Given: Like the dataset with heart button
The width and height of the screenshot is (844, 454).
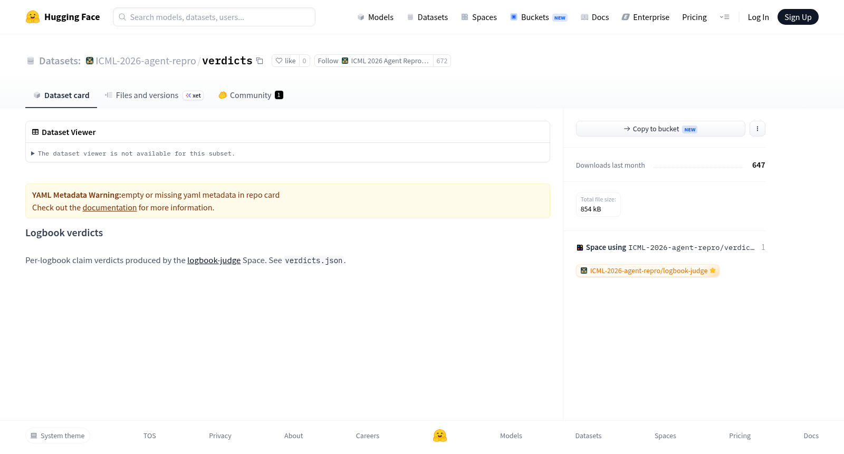Looking at the screenshot, I should coord(285,61).
